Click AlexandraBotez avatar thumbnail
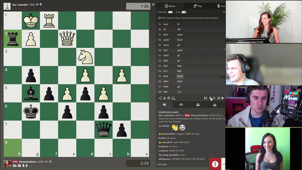The image size is (302, 170). pyautogui.click(x=7, y=163)
